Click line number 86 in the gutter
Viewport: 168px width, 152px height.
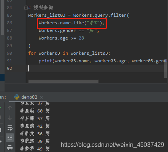[10, 23]
